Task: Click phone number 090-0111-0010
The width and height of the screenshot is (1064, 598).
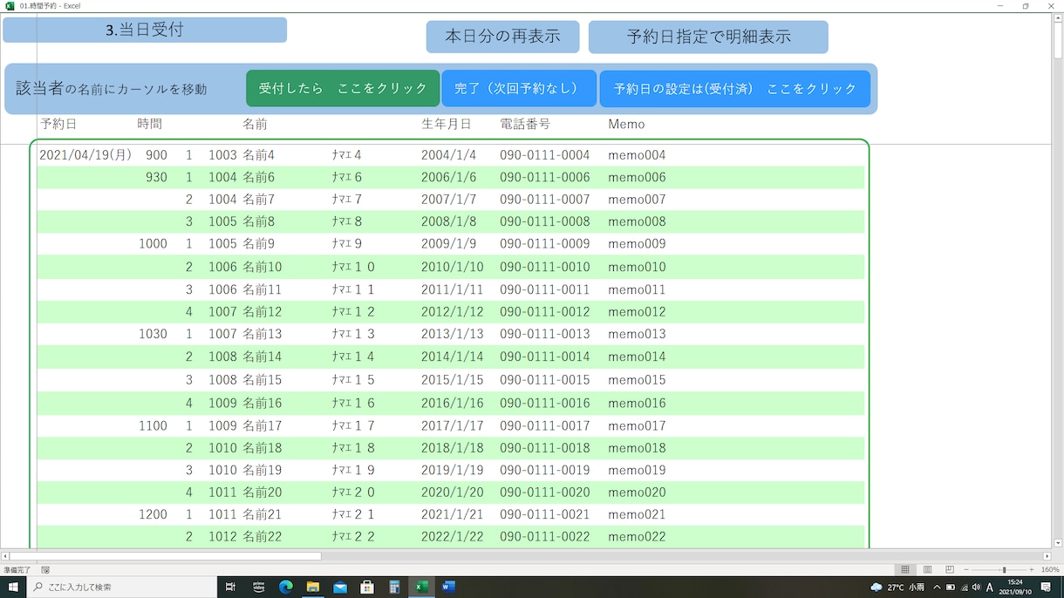Action: pos(545,267)
